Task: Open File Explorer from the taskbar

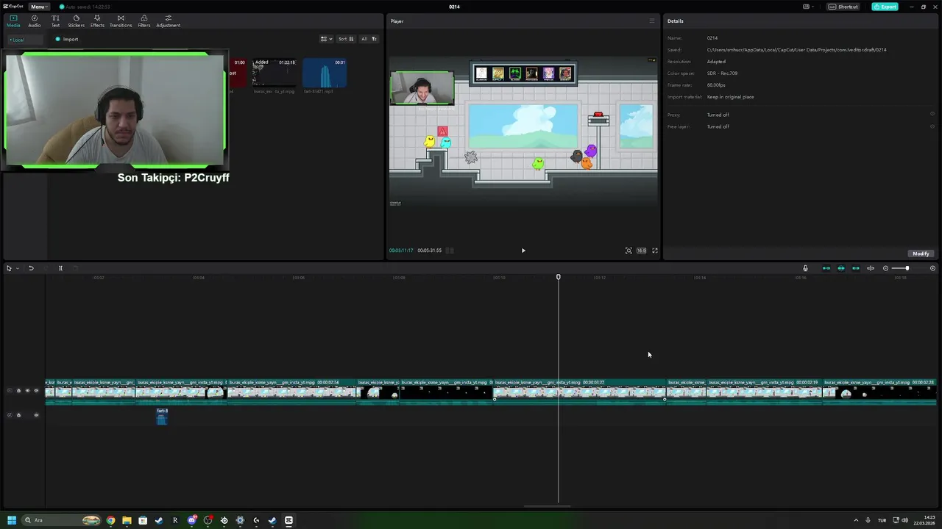Action: click(x=127, y=520)
